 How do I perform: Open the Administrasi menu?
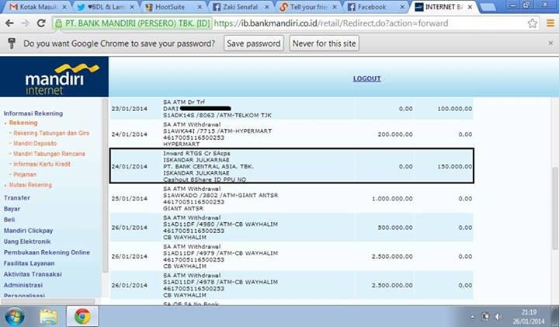click(x=23, y=285)
